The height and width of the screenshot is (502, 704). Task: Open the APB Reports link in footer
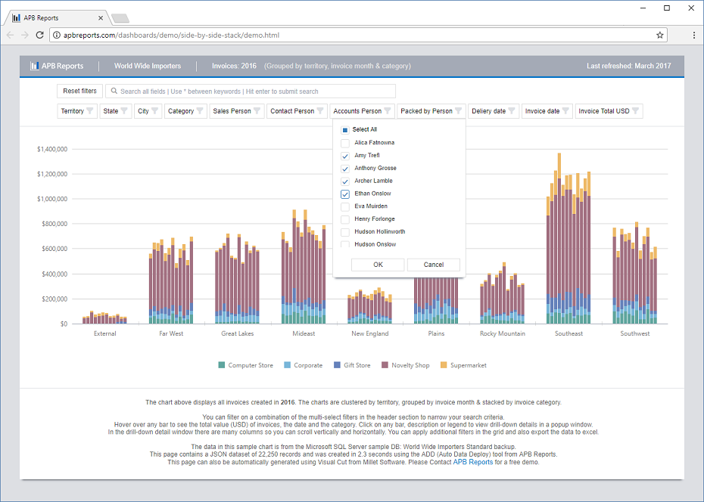[x=473, y=462]
